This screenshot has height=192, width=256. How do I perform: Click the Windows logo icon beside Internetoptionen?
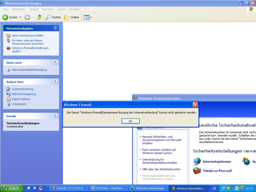[x=246, y=161]
